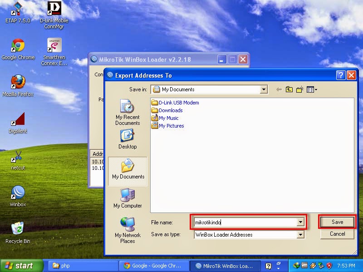Open the Windows start menu
The height and width of the screenshot is (272, 363).
tap(21, 266)
